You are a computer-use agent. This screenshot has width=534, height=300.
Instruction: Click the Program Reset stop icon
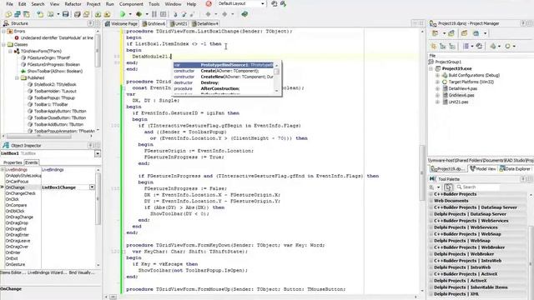pyautogui.click(x=164, y=14)
